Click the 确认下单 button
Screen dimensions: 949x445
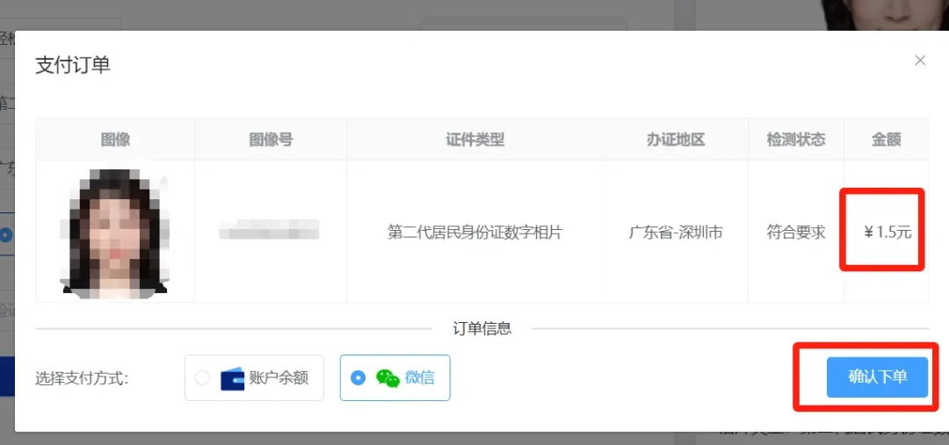tap(877, 377)
